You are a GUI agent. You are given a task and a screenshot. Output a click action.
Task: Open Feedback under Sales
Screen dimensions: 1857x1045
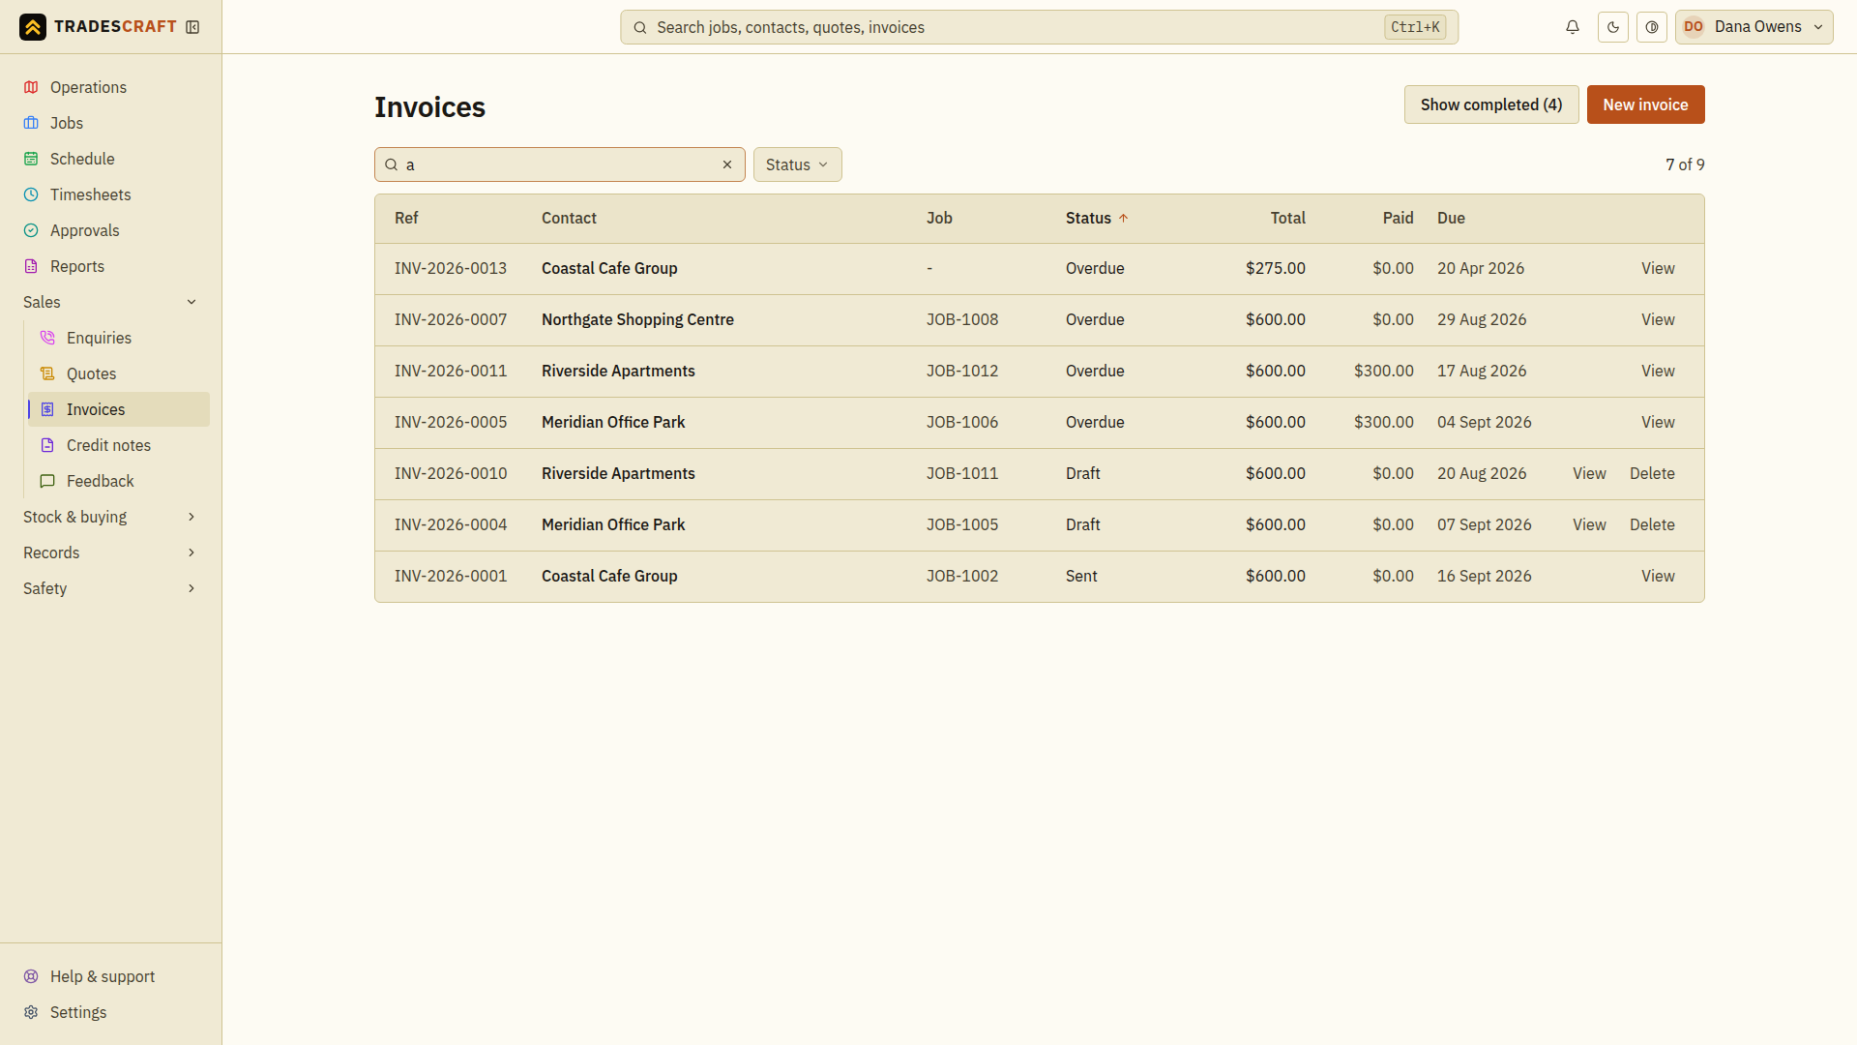[119, 481]
